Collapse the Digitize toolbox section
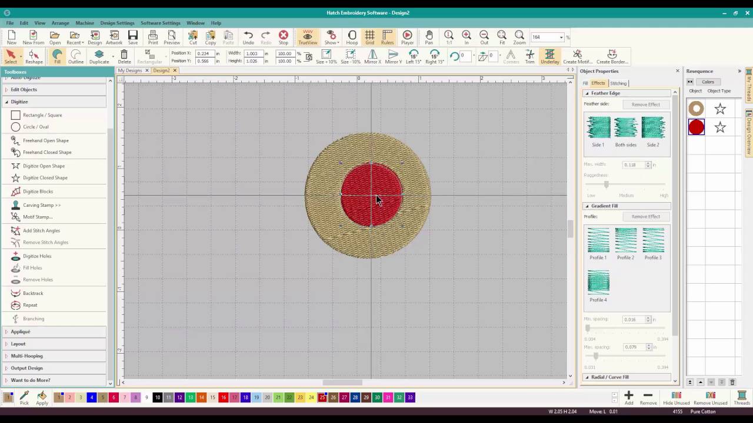 [54, 102]
